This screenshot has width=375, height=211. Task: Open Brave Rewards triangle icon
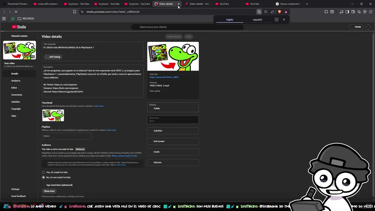click(286, 12)
